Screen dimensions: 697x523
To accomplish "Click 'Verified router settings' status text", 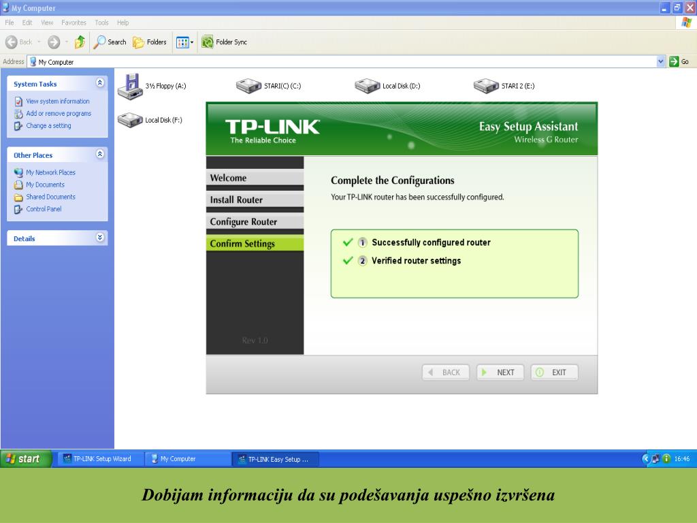I will 416,261.
